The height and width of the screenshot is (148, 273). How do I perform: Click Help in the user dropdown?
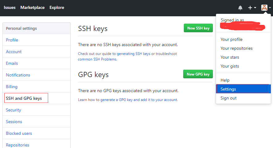pos(225,80)
